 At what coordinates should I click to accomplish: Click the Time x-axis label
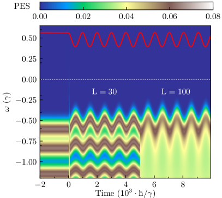tap(125, 193)
